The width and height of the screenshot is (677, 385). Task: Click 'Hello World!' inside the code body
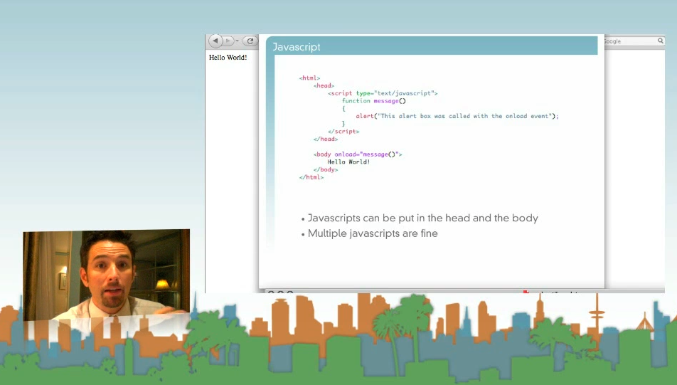pos(348,162)
